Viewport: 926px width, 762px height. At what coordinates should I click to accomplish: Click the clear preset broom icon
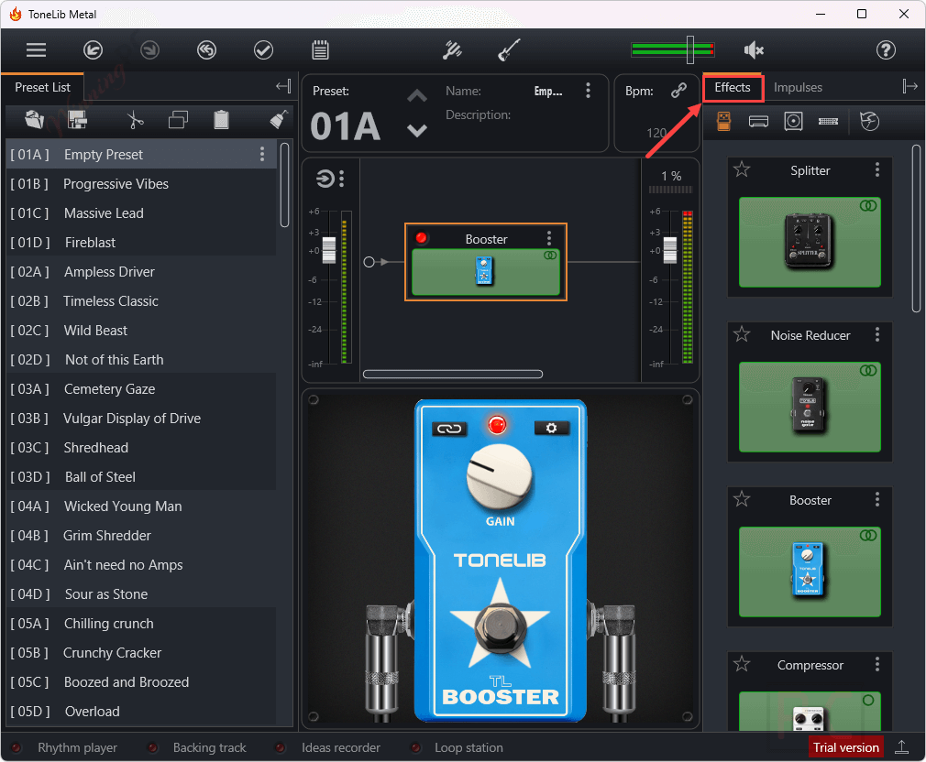[x=279, y=119]
